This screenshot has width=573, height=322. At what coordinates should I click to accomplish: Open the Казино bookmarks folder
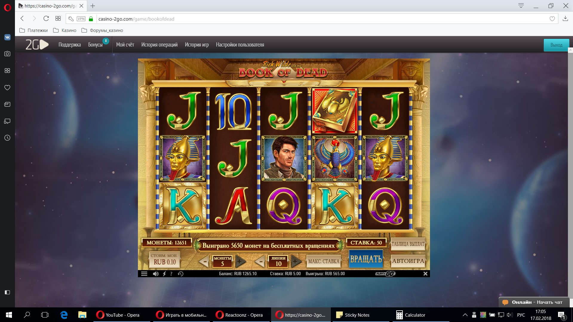click(64, 30)
